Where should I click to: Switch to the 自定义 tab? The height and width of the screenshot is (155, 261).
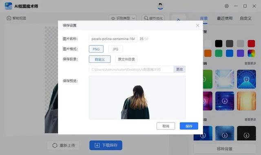coord(246,18)
